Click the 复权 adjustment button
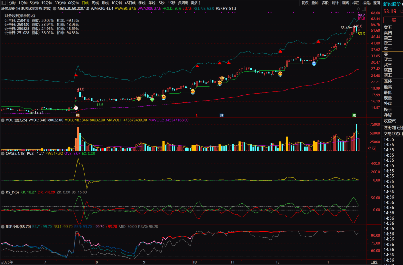Viewport: 403px width, 265px height. point(305,3)
